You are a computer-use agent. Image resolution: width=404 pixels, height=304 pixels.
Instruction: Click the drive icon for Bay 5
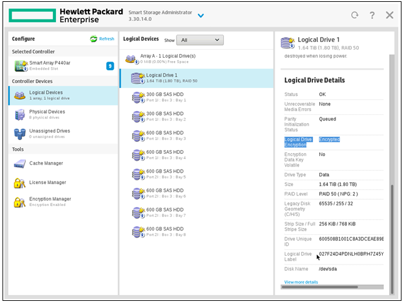[x=138, y=175]
